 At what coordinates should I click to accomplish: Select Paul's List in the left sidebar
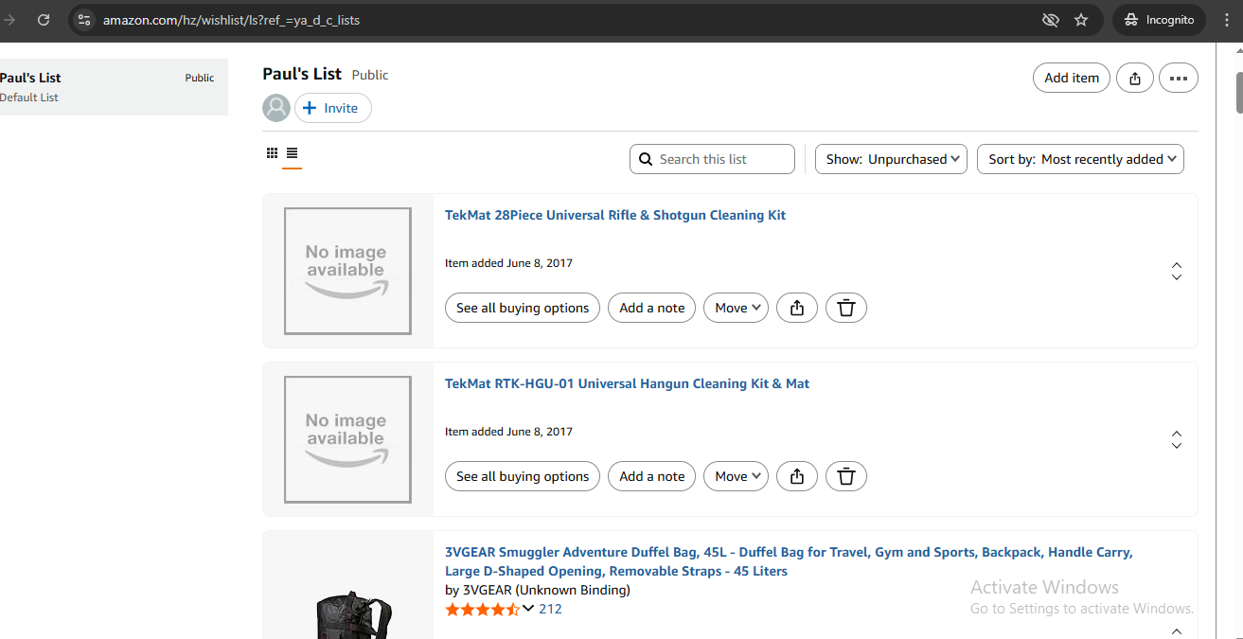point(114,87)
